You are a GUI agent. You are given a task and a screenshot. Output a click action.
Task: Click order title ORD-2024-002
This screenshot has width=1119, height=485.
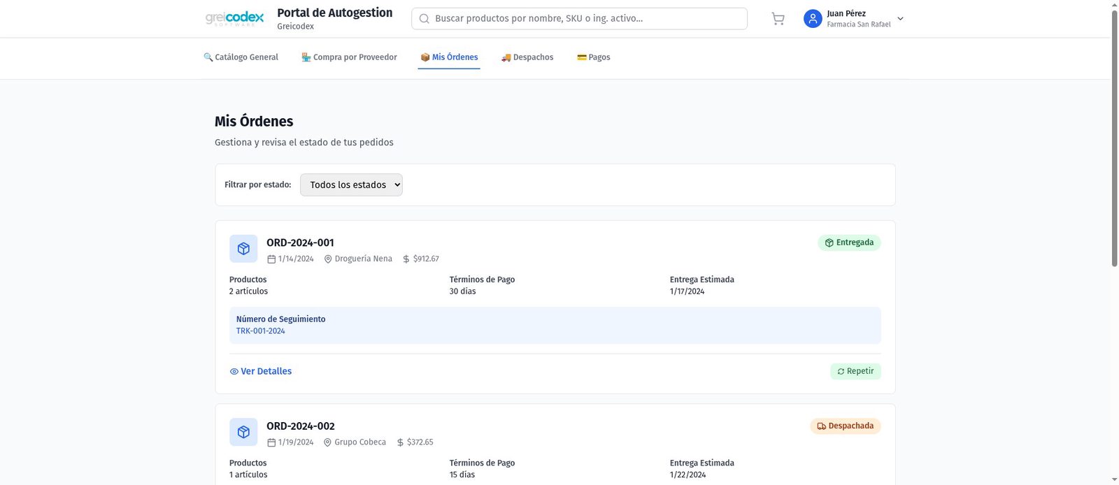301,426
